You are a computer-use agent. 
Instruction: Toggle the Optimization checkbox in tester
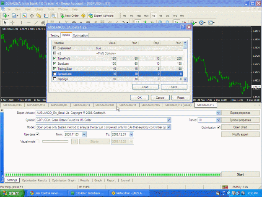click(218, 127)
